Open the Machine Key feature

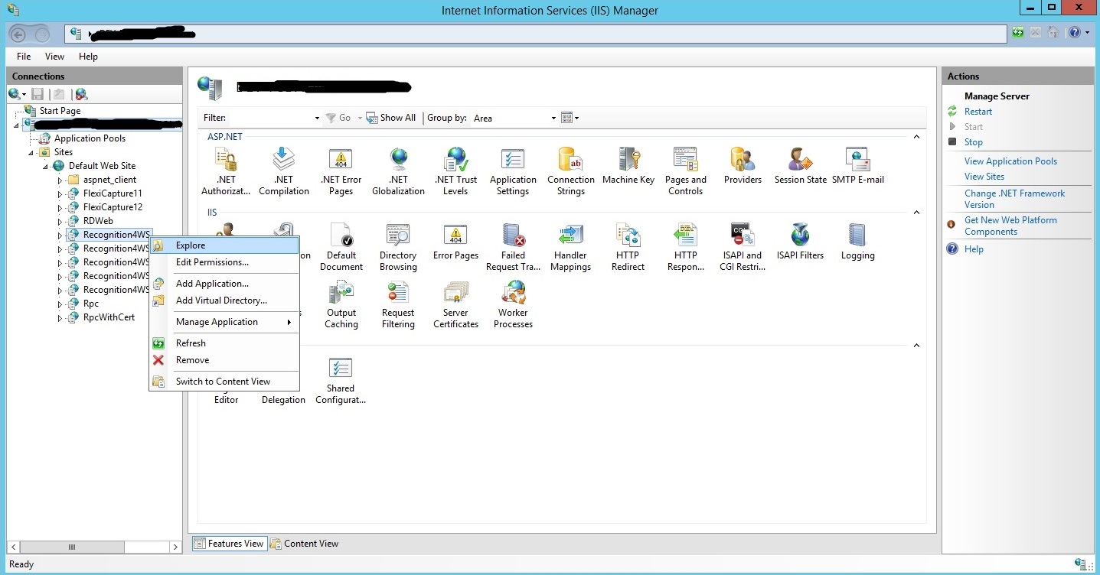[628, 167]
